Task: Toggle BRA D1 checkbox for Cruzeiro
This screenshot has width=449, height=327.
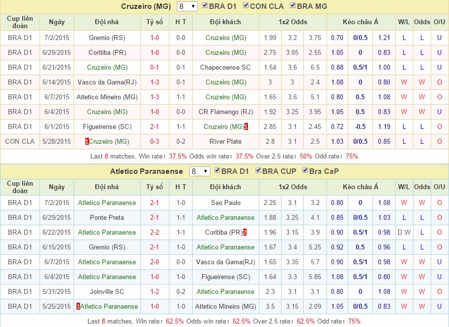Action: tap(205, 5)
